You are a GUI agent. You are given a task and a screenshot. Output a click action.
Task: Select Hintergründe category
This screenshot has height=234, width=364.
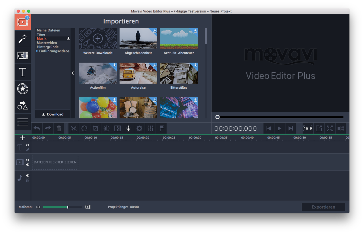(48, 47)
